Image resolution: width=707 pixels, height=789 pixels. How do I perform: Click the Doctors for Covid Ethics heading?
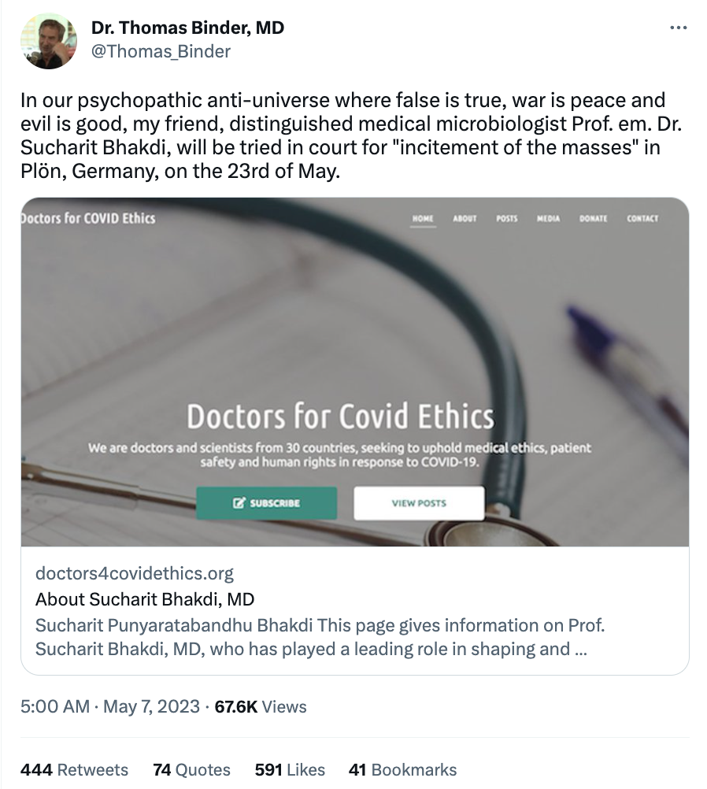340,416
